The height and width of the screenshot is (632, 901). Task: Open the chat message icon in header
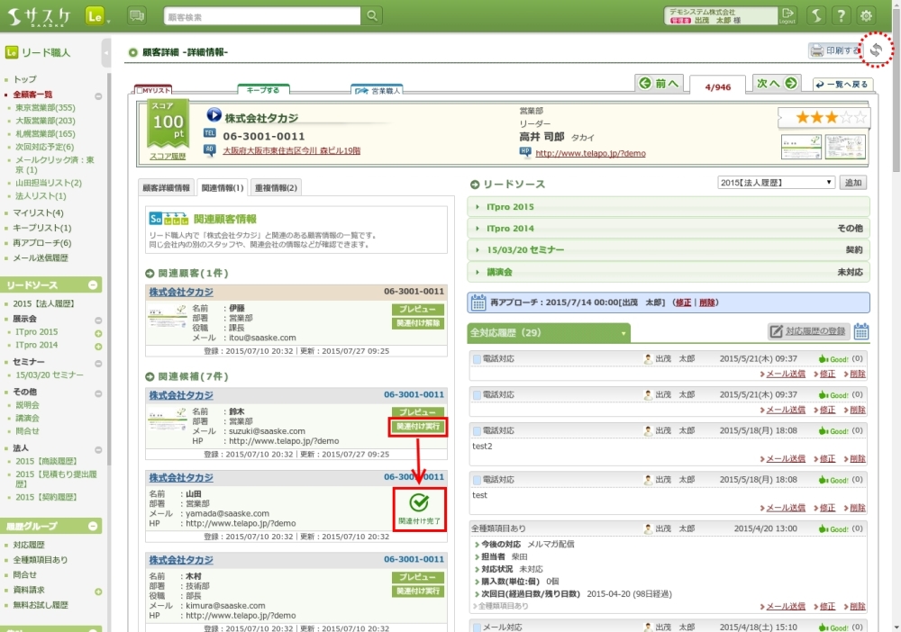point(137,15)
